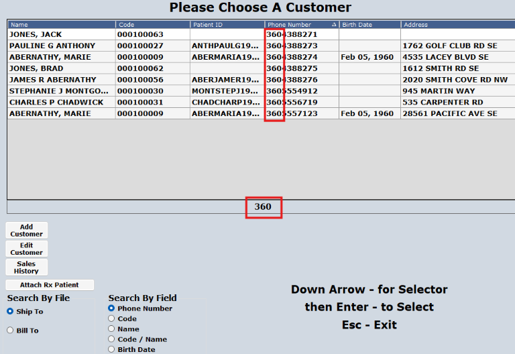Click patient ID MONTSTEPJ19...
The image size is (515, 354).
click(225, 91)
